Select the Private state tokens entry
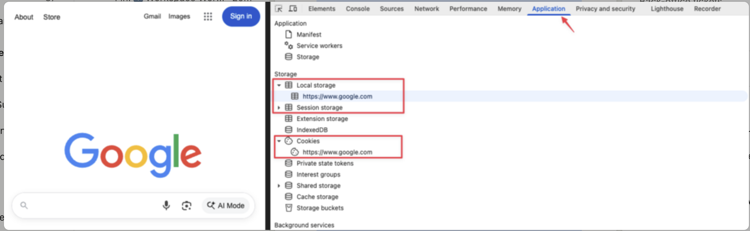Image resolution: width=750 pixels, height=231 pixels. point(325,164)
